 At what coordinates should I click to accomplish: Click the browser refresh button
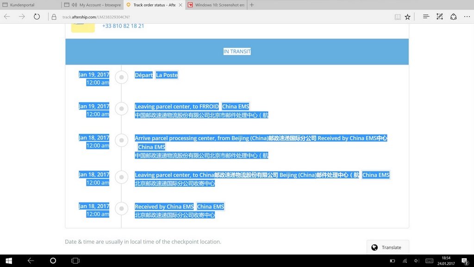coord(37,17)
